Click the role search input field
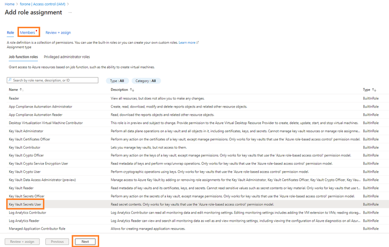The width and height of the screenshot is (389, 247). pos(53,80)
